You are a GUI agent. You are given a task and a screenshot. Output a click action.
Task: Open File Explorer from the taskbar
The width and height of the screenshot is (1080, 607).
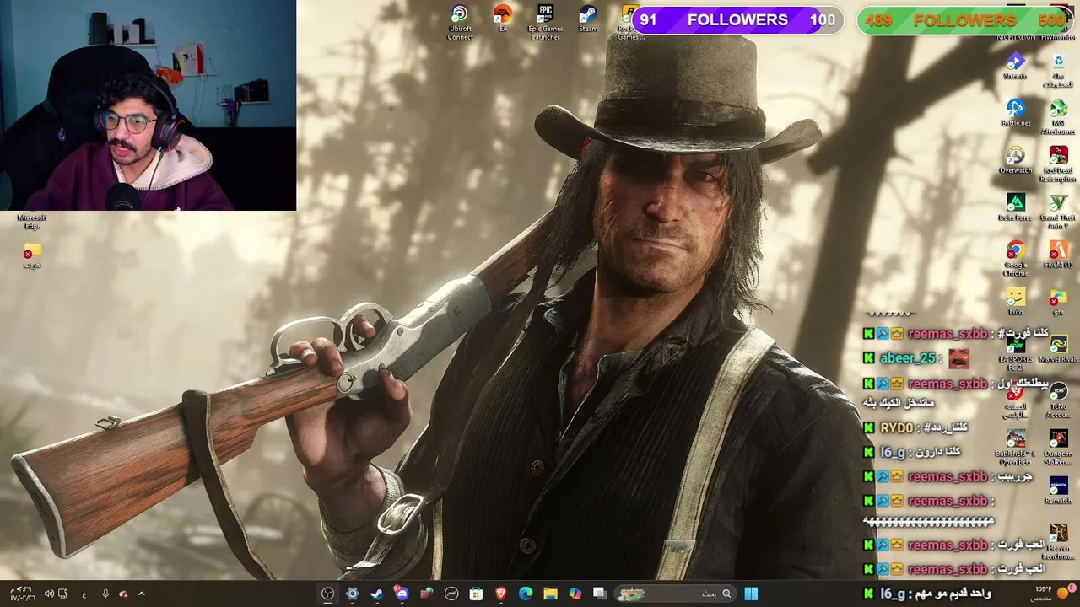click(550, 594)
